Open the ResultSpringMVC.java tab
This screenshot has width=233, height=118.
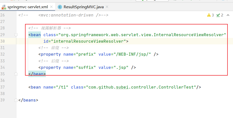[83, 7]
